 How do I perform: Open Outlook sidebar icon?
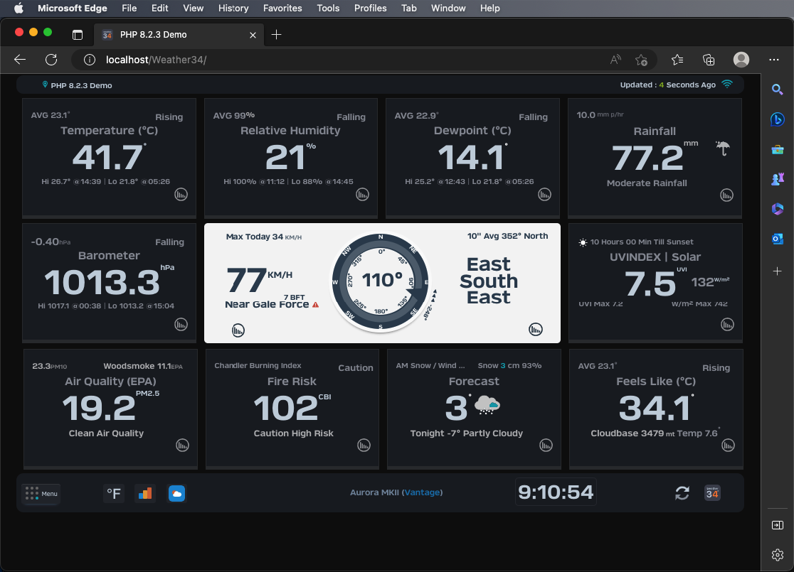[x=778, y=239]
